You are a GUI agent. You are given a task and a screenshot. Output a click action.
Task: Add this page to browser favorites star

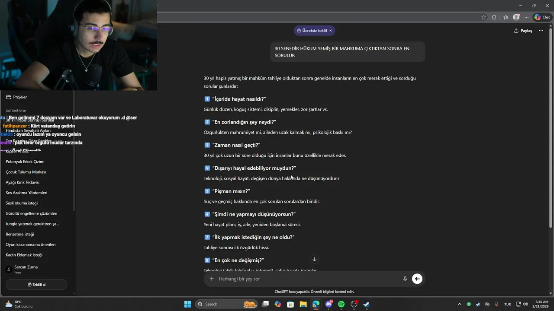(483, 17)
